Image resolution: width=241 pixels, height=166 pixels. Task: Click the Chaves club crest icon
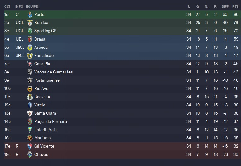tap(30, 155)
